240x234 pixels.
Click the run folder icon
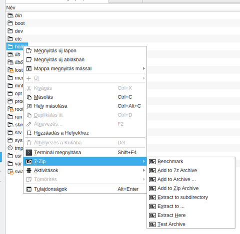[x=10, y=117]
